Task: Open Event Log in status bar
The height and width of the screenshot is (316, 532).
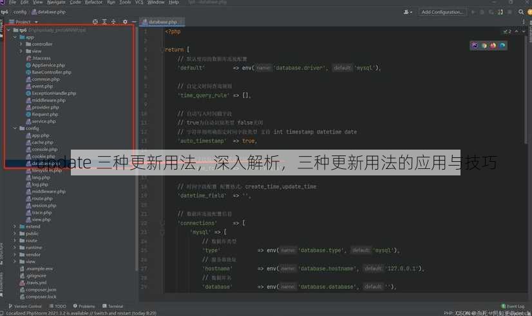Action: pos(513,306)
